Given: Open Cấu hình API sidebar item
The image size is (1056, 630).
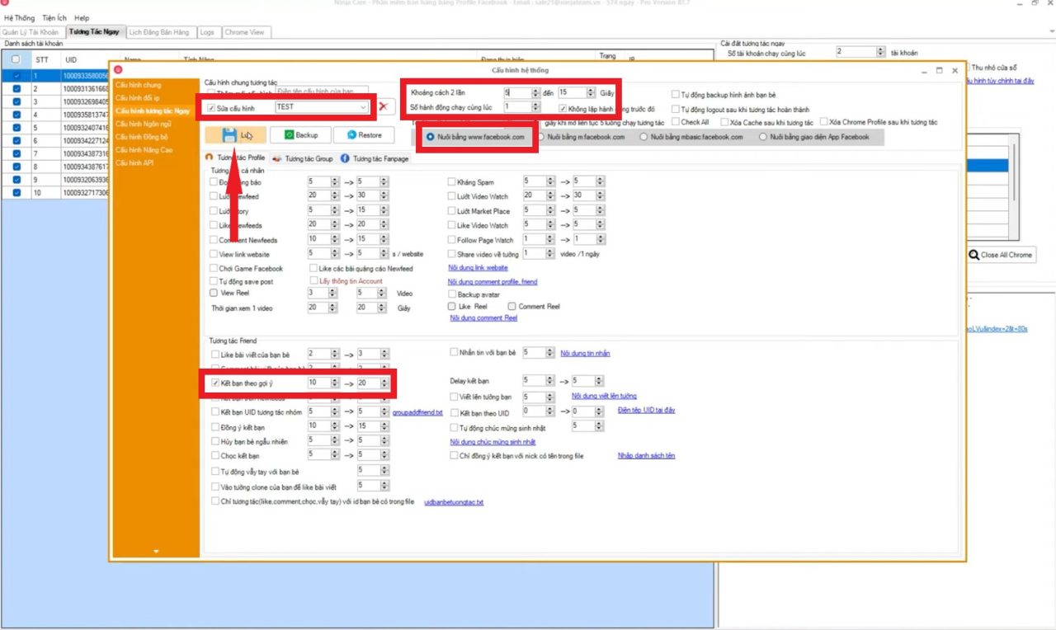Looking at the screenshot, I should [134, 162].
